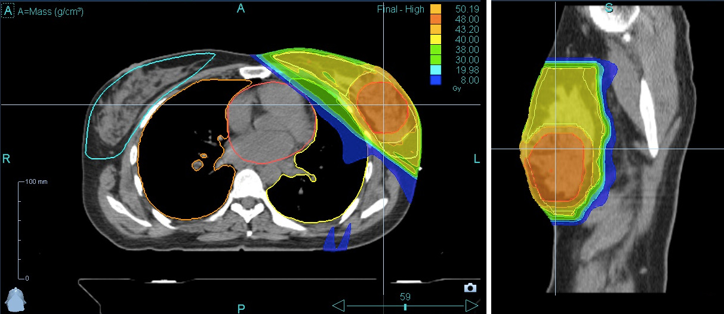Click the patient orientation head icon

pyautogui.click(x=15, y=298)
